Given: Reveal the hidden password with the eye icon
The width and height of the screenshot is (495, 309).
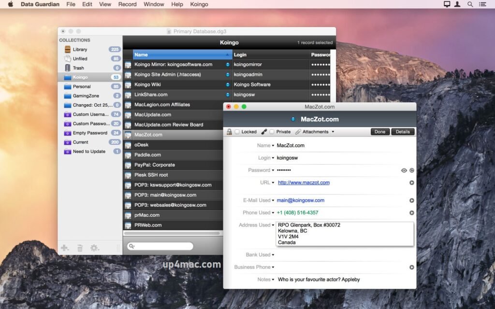Looking at the screenshot, I should (x=404, y=170).
